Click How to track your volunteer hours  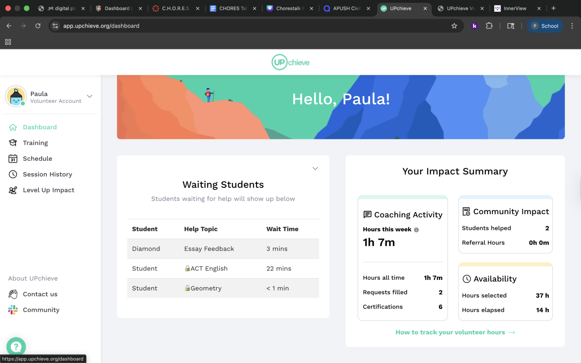tap(455, 332)
